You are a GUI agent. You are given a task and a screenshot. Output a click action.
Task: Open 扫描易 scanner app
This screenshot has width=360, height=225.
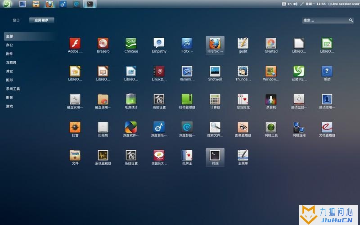coord(103,129)
